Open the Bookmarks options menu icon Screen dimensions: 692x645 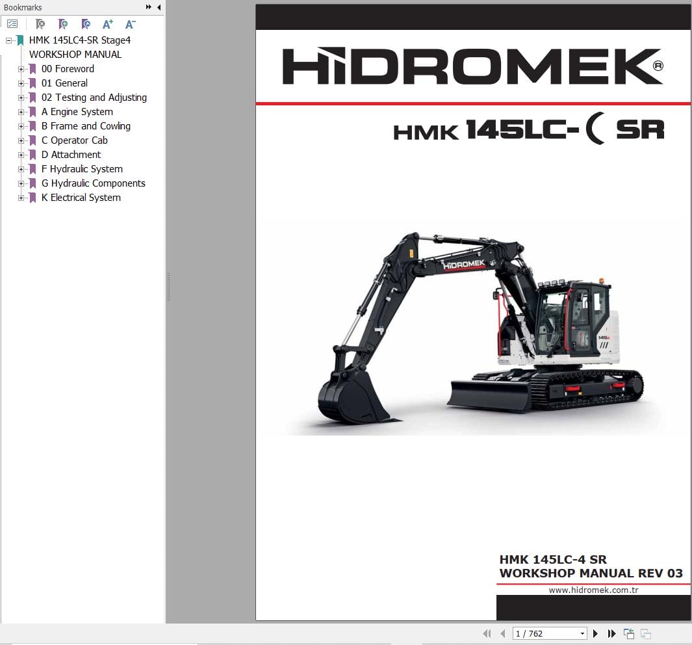12,24
